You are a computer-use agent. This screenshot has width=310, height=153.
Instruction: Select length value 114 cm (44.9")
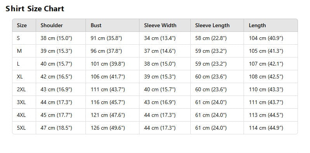tap(266, 128)
